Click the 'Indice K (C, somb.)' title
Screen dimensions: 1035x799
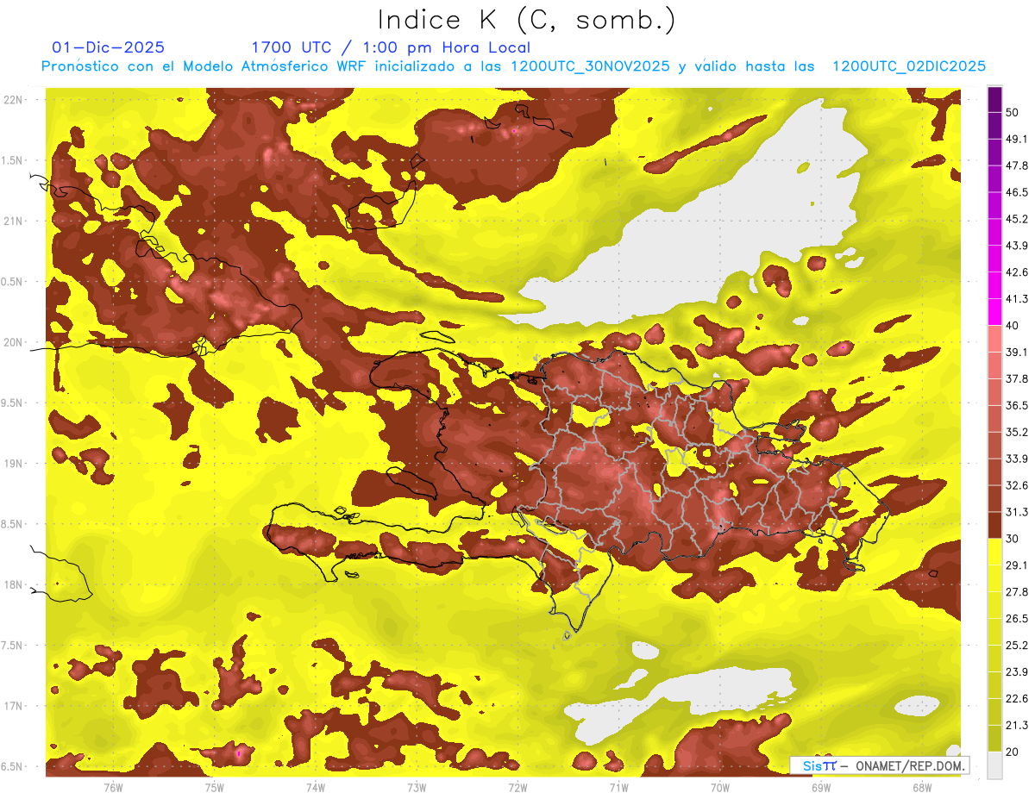pyautogui.click(x=527, y=21)
